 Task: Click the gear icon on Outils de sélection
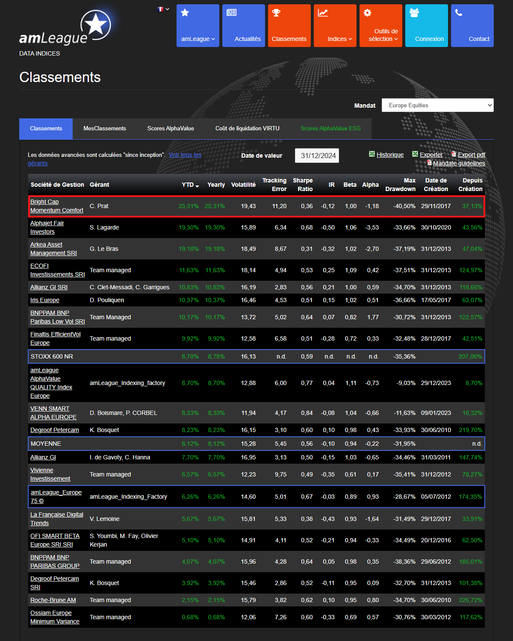pyautogui.click(x=367, y=13)
